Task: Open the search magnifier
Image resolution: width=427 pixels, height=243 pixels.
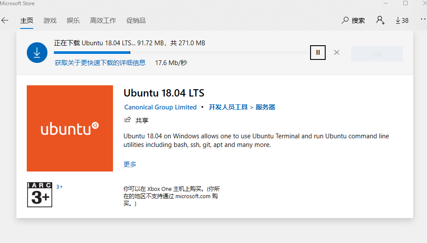Action: [345, 20]
